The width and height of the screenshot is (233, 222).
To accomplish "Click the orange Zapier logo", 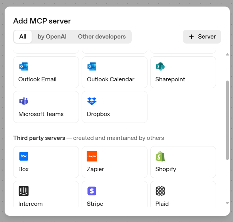I will pyautogui.click(x=92, y=156).
